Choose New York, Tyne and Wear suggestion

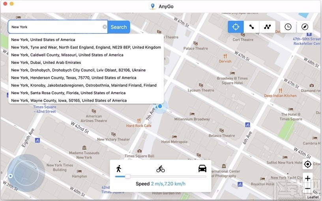(86, 47)
